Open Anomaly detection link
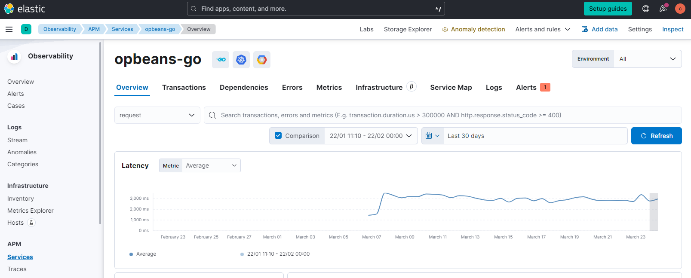Screen dimensions: 691x278 [x=473, y=29]
